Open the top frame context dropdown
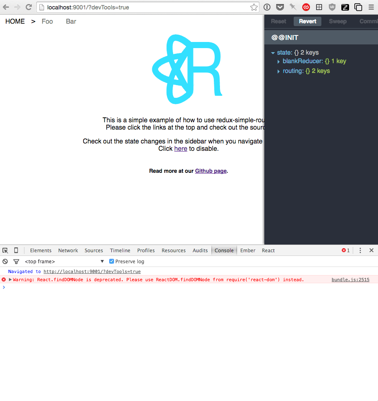This screenshot has width=378, height=401. point(64,261)
